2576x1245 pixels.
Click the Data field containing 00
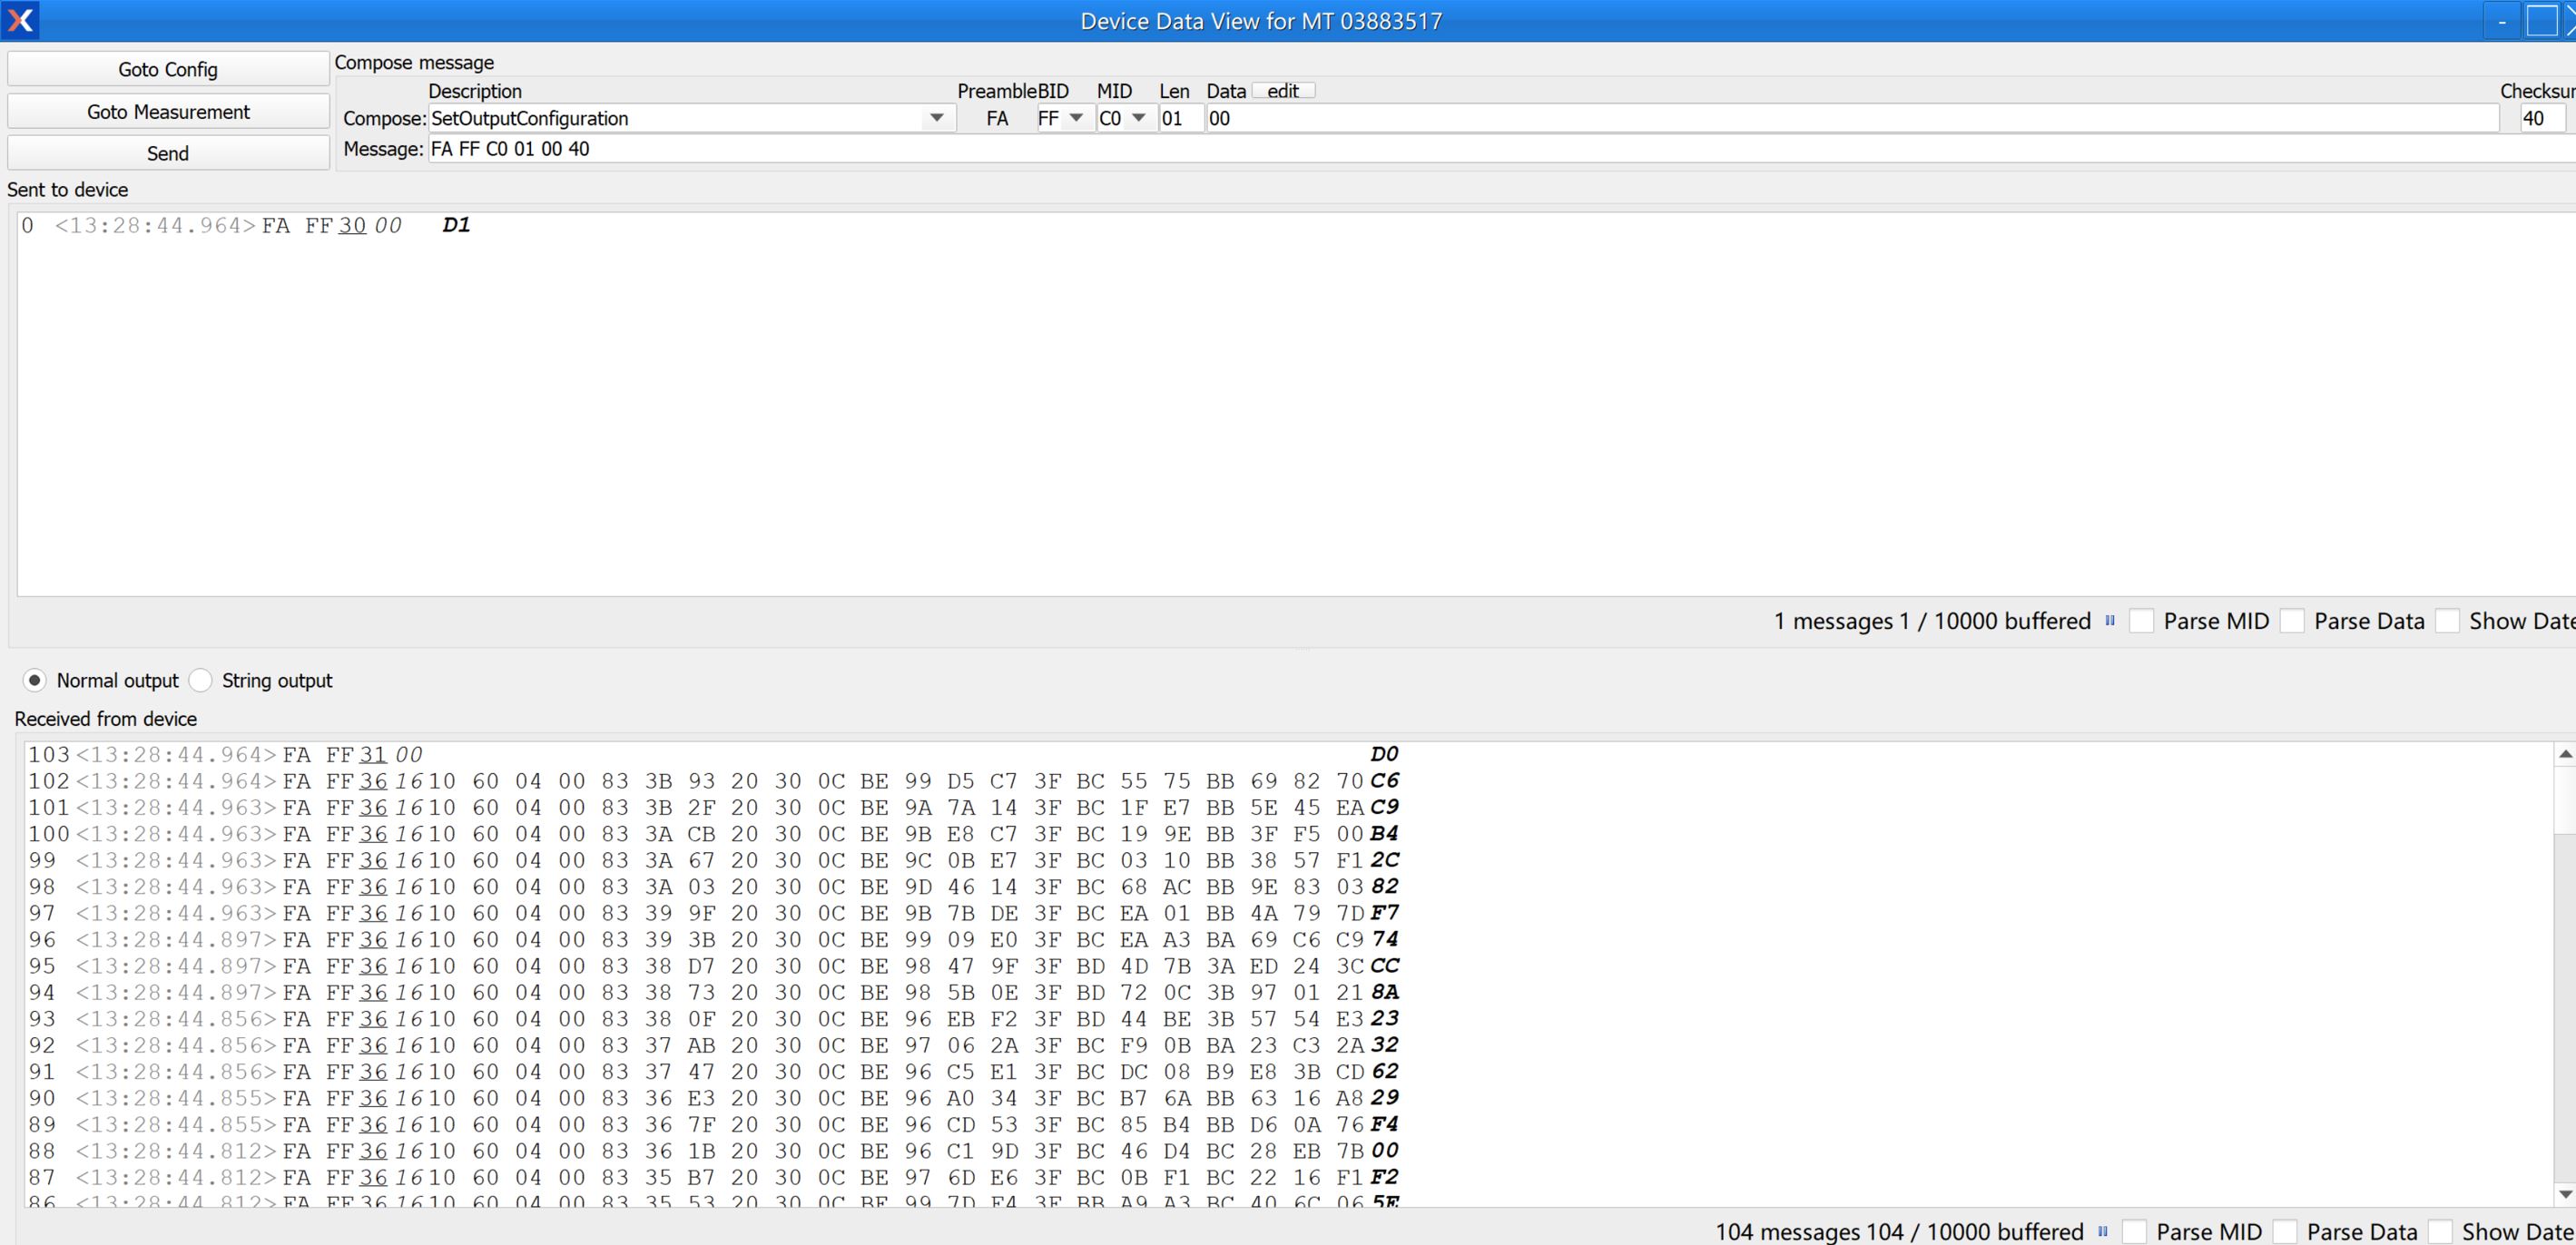pyautogui.click(x=1852, y=118)
